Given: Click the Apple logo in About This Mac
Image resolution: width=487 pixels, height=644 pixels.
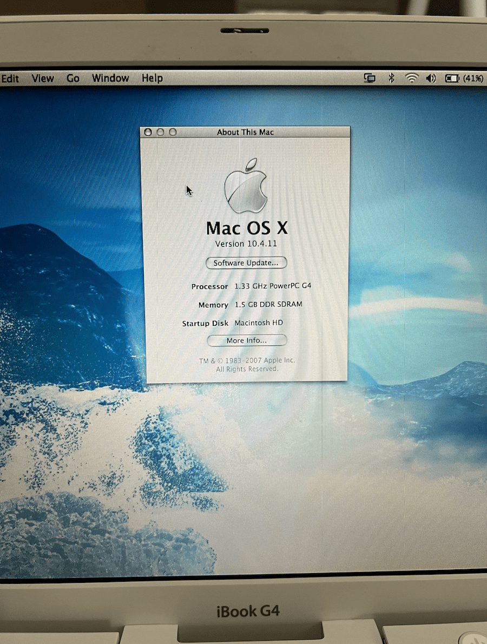Looking at the screenshot, I should tap(246, 186).
